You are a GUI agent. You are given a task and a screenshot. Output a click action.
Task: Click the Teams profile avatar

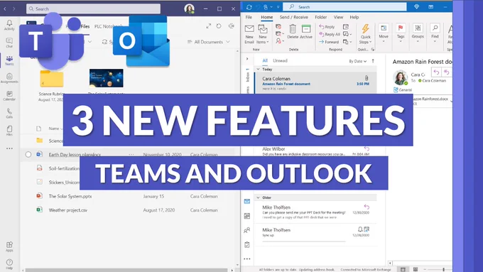(189, 9)
